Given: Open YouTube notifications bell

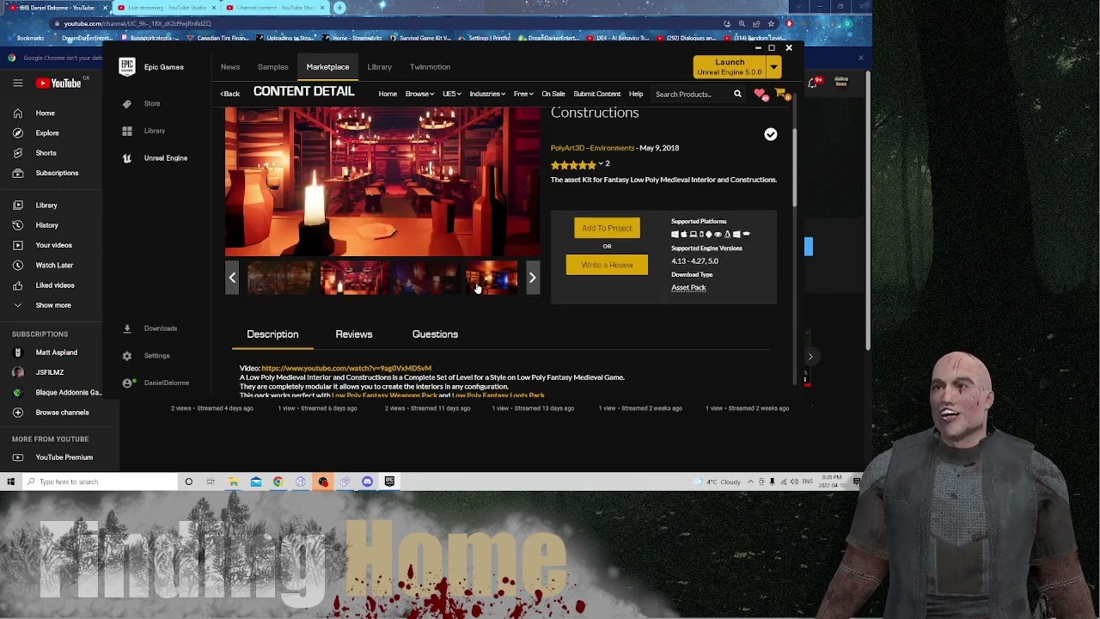Looking at the screenshot, I should [813, 83].
